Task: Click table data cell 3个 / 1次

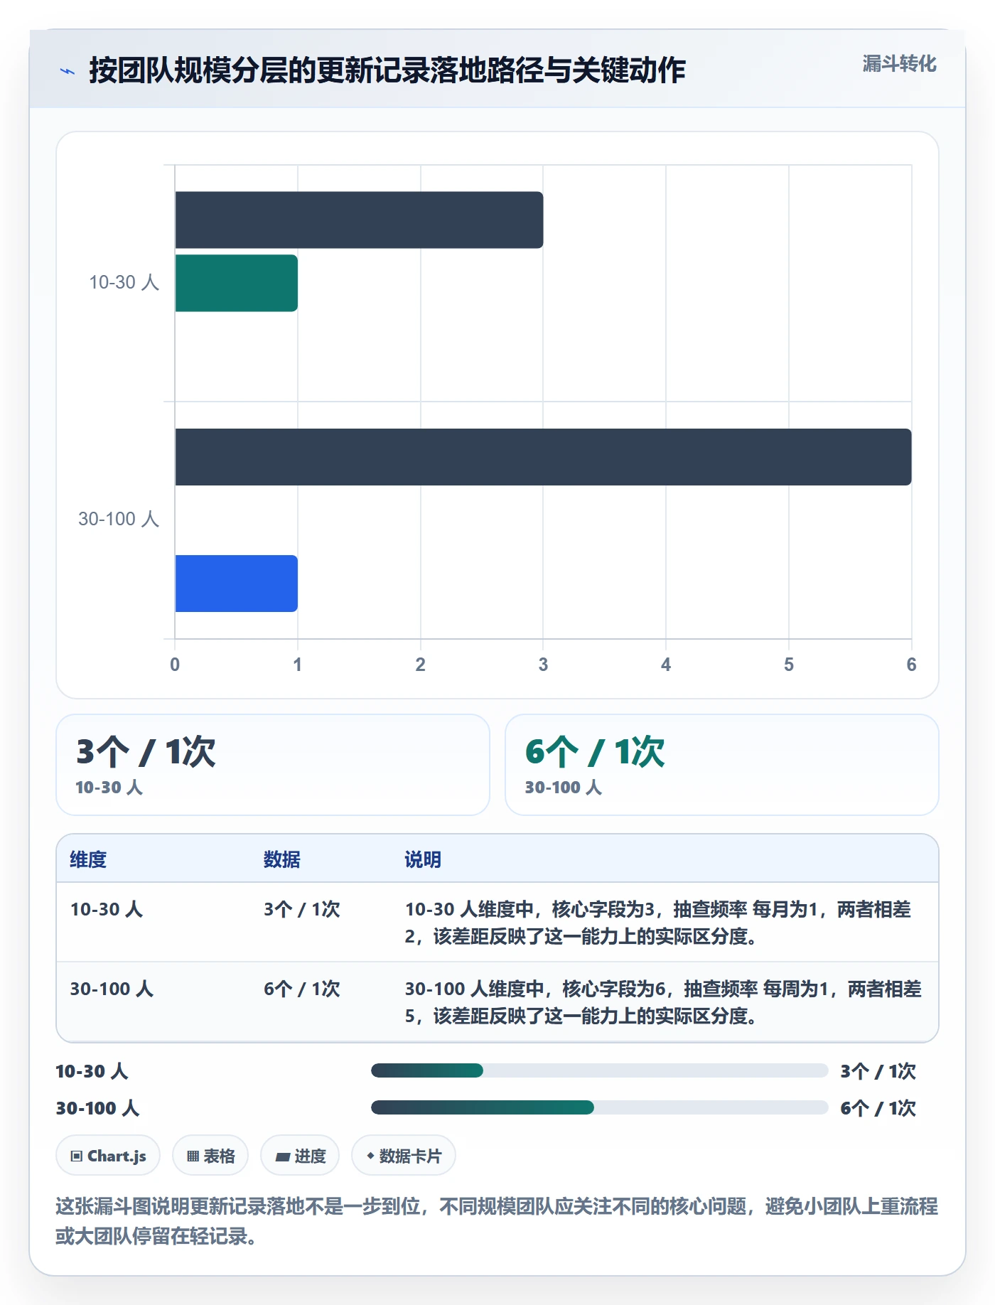Action: [x=302, y=909]
